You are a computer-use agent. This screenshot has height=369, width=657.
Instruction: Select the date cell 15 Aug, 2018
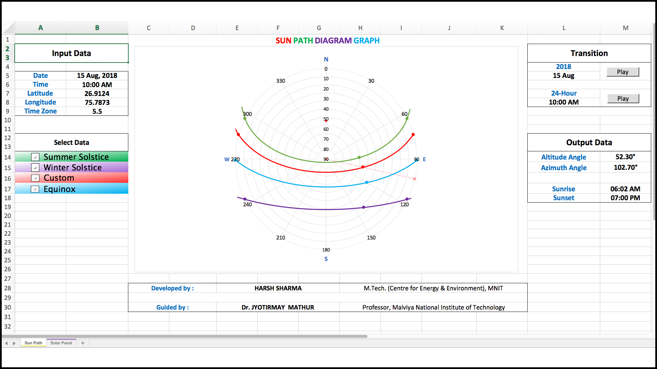tap(97, 76)
